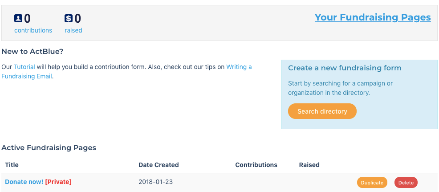This screenshot has width=439, height=192.
Task: Click 'Create a new fundraising form' heading
Action: [x=345, y=68]
